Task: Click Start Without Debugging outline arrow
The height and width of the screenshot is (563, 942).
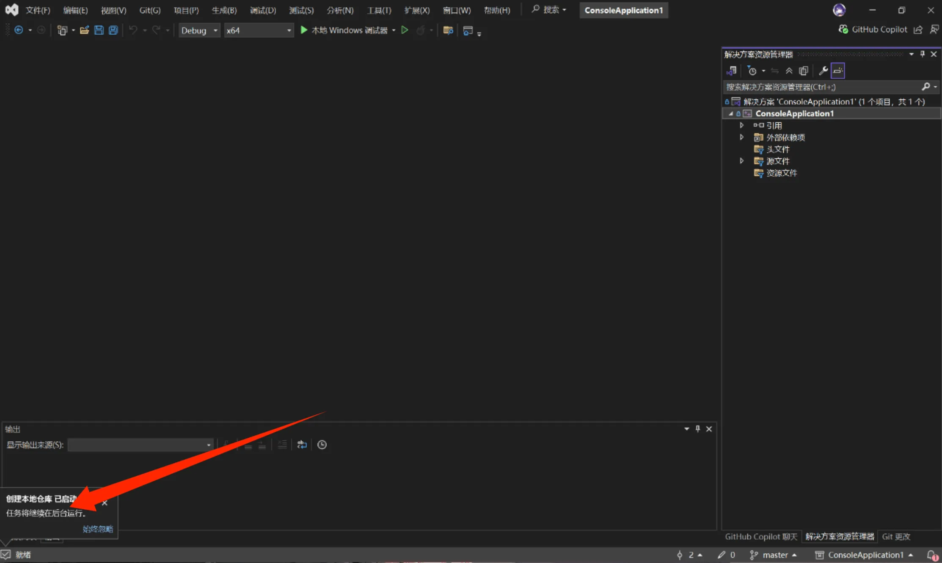Action: [x=405, y=30]
